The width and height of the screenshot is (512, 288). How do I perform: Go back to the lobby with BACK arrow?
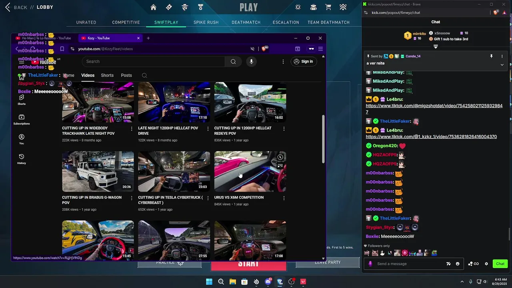[x=16, y=7]
